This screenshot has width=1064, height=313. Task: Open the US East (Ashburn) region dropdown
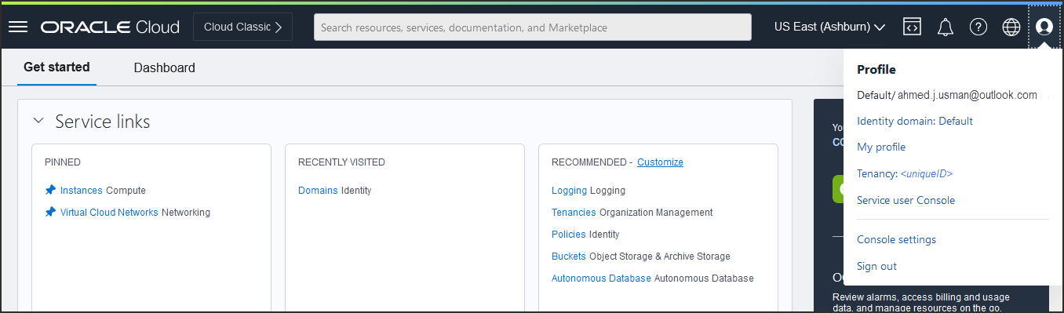pyautogui.click(x=829, y=27)
